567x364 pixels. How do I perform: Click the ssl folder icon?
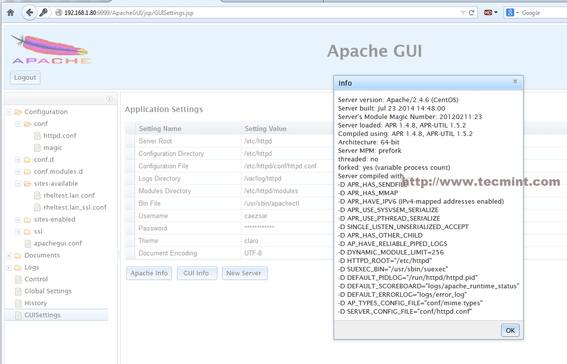(27, 232)
